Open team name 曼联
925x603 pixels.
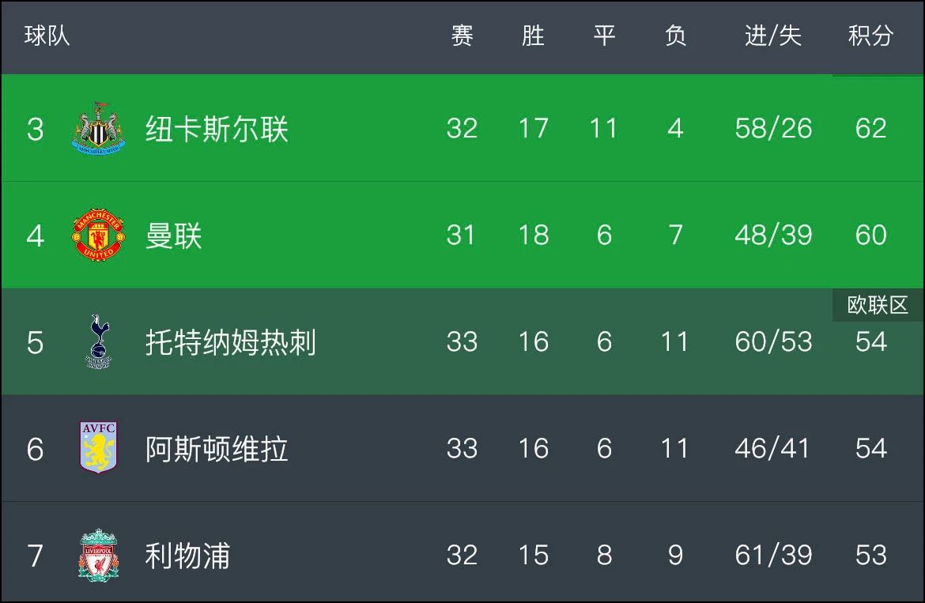click(x=173, y=236)
